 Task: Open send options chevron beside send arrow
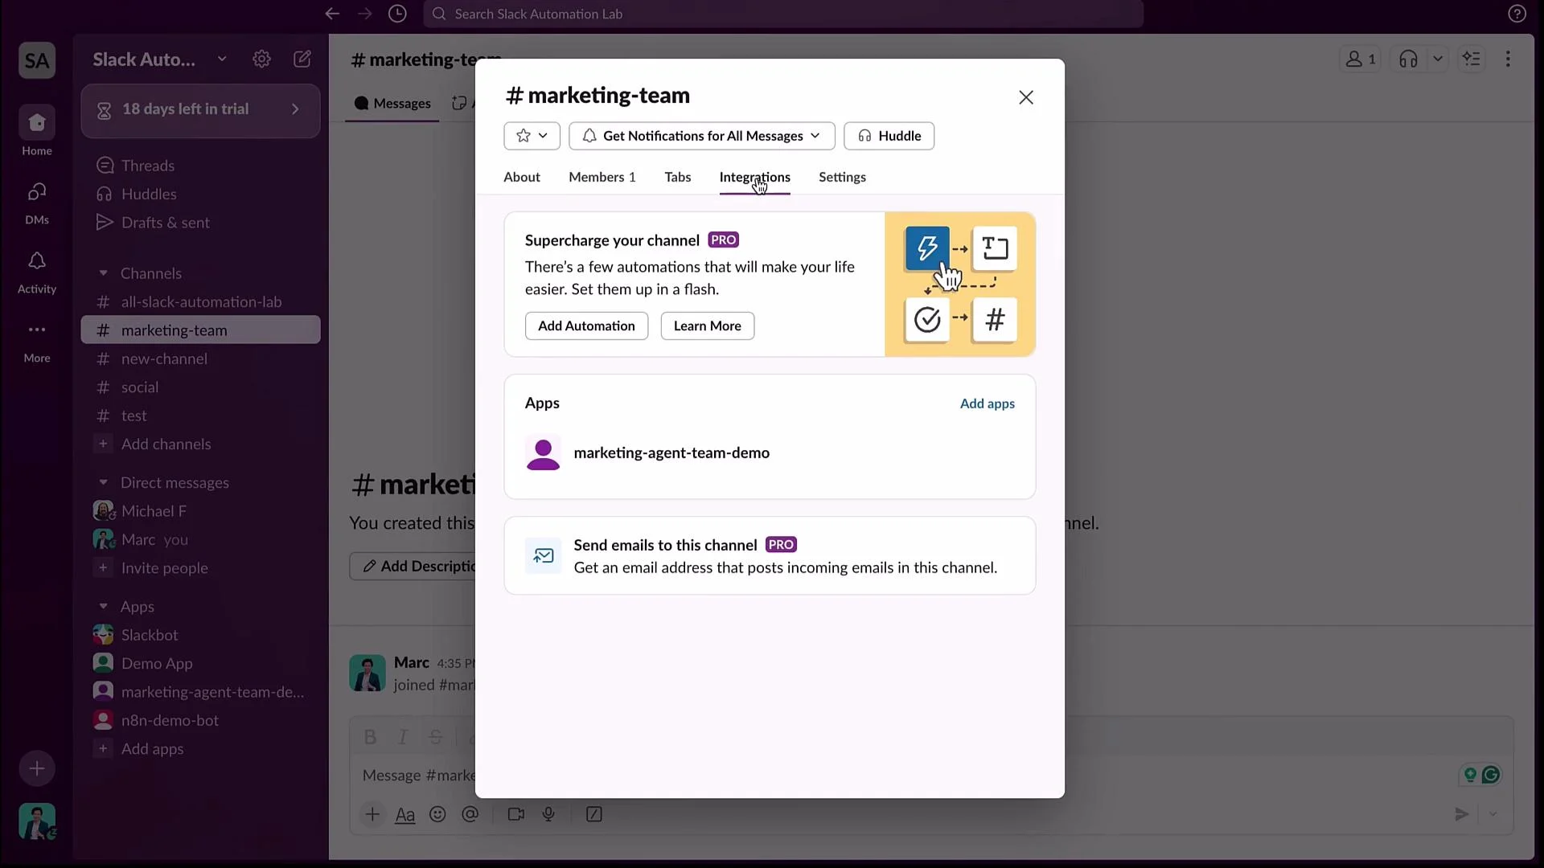tap(1493, 814)
